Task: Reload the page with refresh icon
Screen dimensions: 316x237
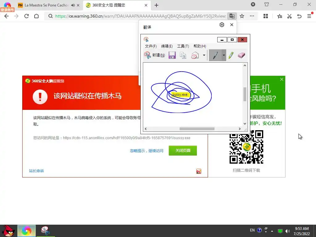Action: click(27, 16)
